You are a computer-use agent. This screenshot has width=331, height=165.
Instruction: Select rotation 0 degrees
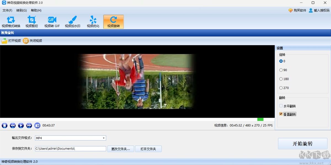pyautogui.click(x=281, y=61)
